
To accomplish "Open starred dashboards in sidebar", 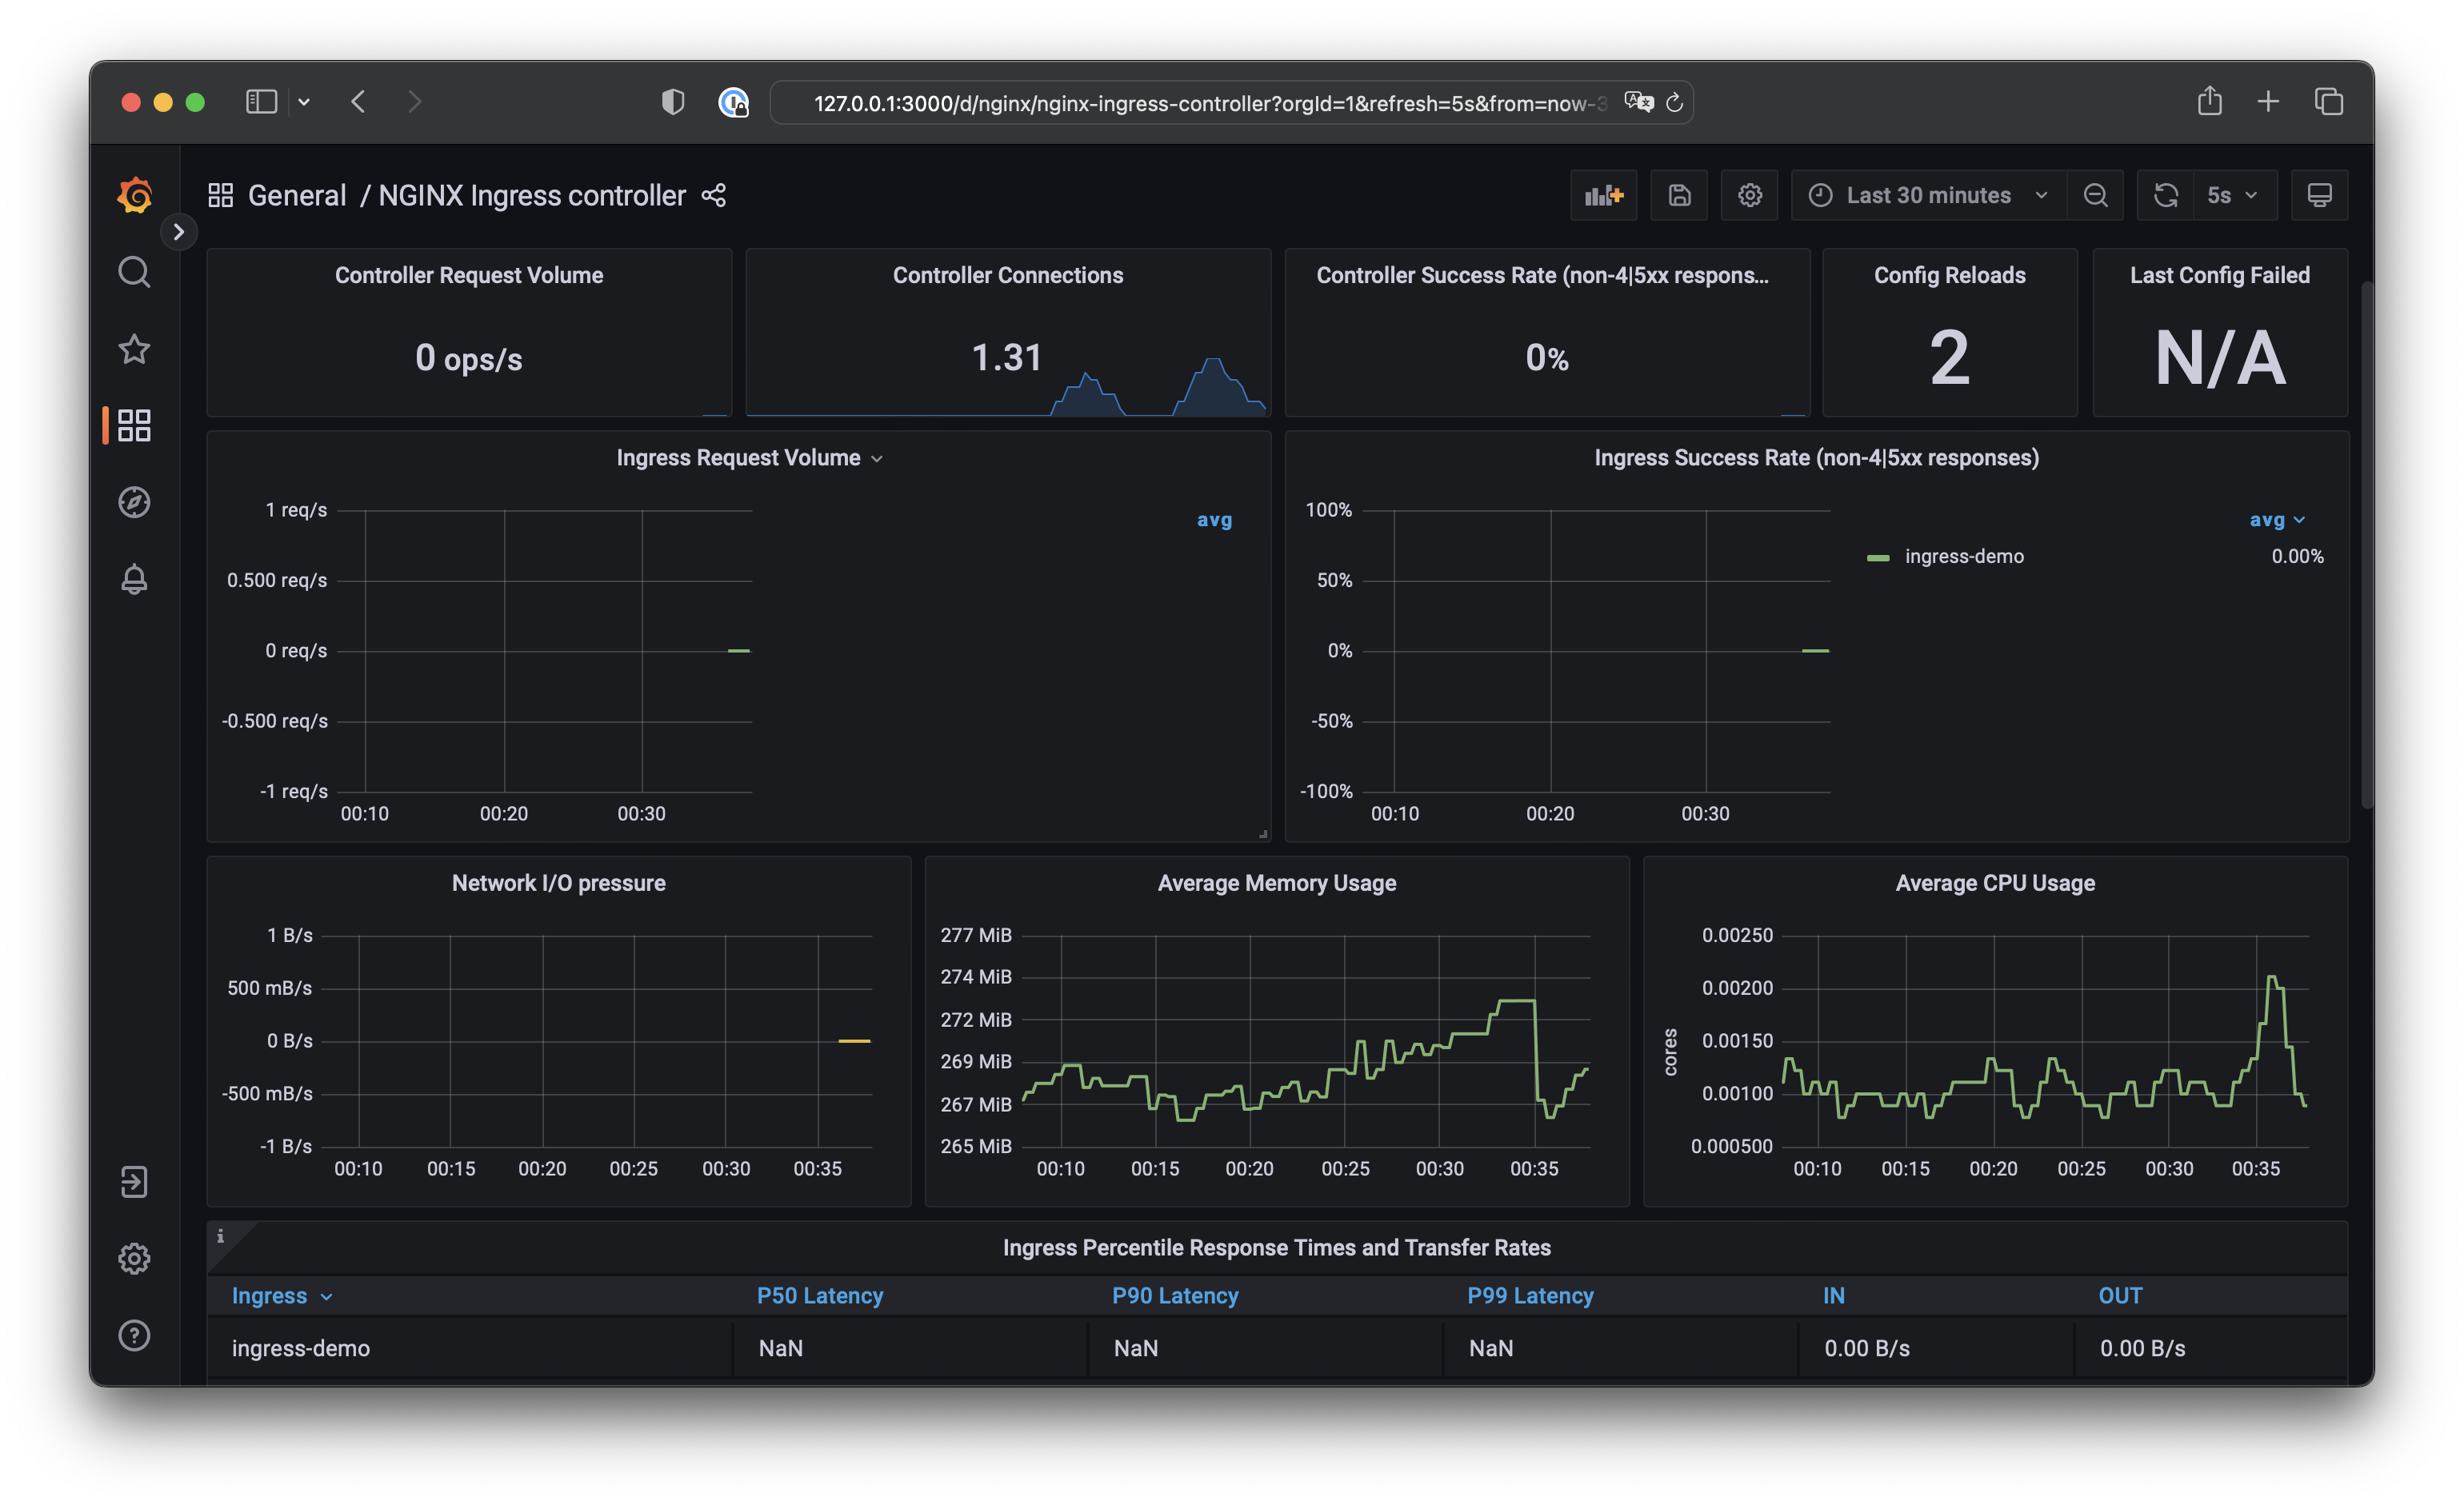I will pos(134,349).
